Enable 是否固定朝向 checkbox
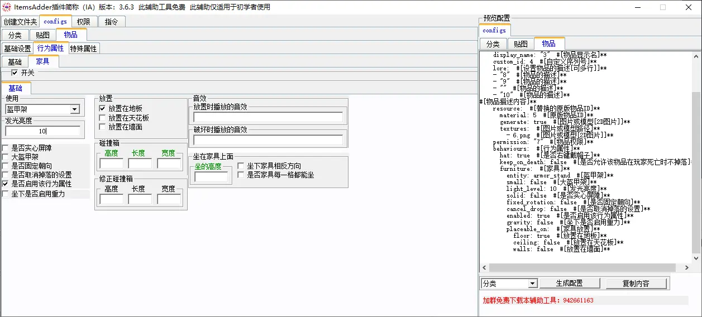The image size is (702, 317). 5,166
